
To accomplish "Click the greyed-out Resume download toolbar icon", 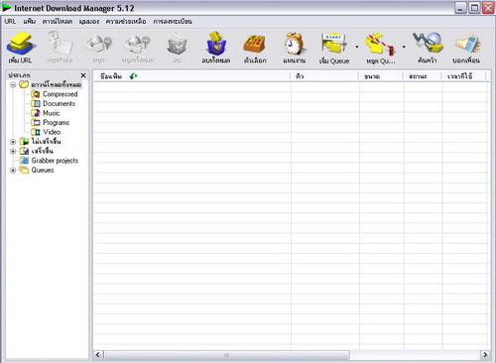I will click(61, 44).
